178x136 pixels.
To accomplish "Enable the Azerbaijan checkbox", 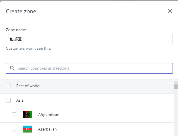I will pyautogui.click(x=14, y=129).
